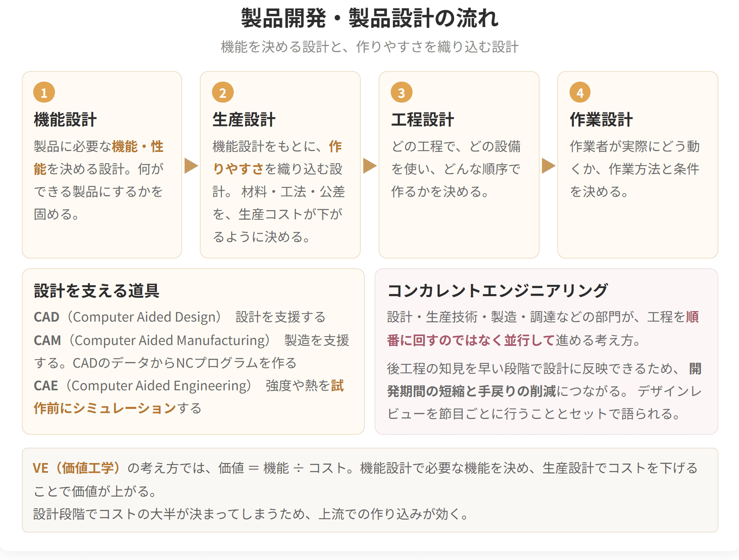This screenshot has width=739, height=560.
Task: Click the arrow between 工程設計 and 作業設計
Action: coord(548,166)
